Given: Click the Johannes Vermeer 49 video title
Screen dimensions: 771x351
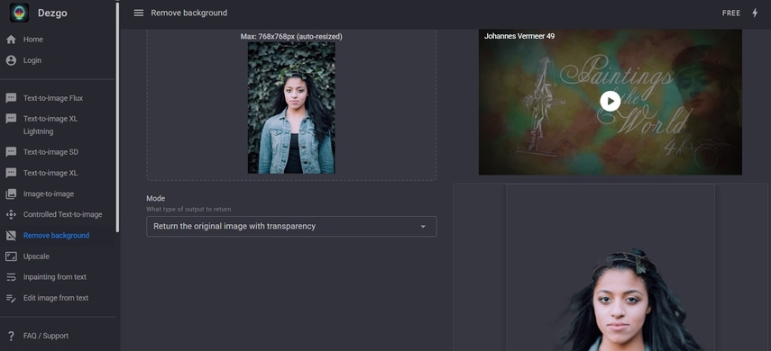Looking at the screenshot, I should tap(519, 36).
